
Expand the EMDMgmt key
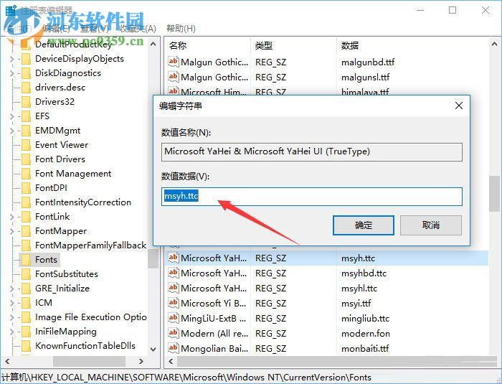[12, 131]
